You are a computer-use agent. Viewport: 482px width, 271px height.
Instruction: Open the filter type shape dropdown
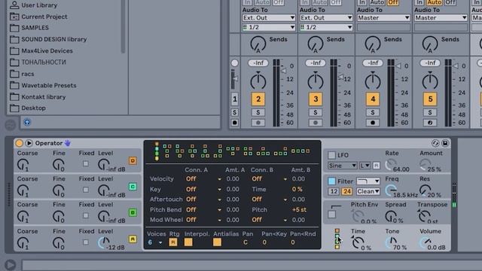368,181
